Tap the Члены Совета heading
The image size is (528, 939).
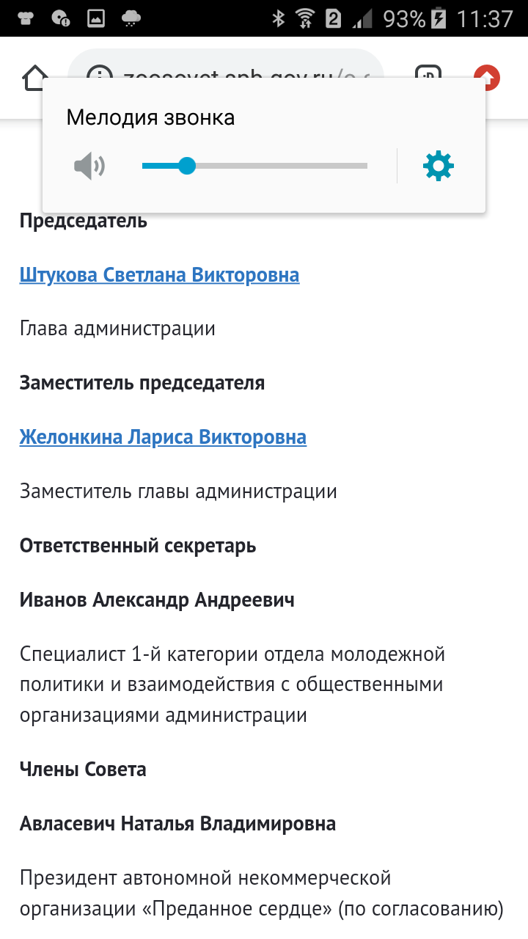pyautogui.click(x=83, y=770)
